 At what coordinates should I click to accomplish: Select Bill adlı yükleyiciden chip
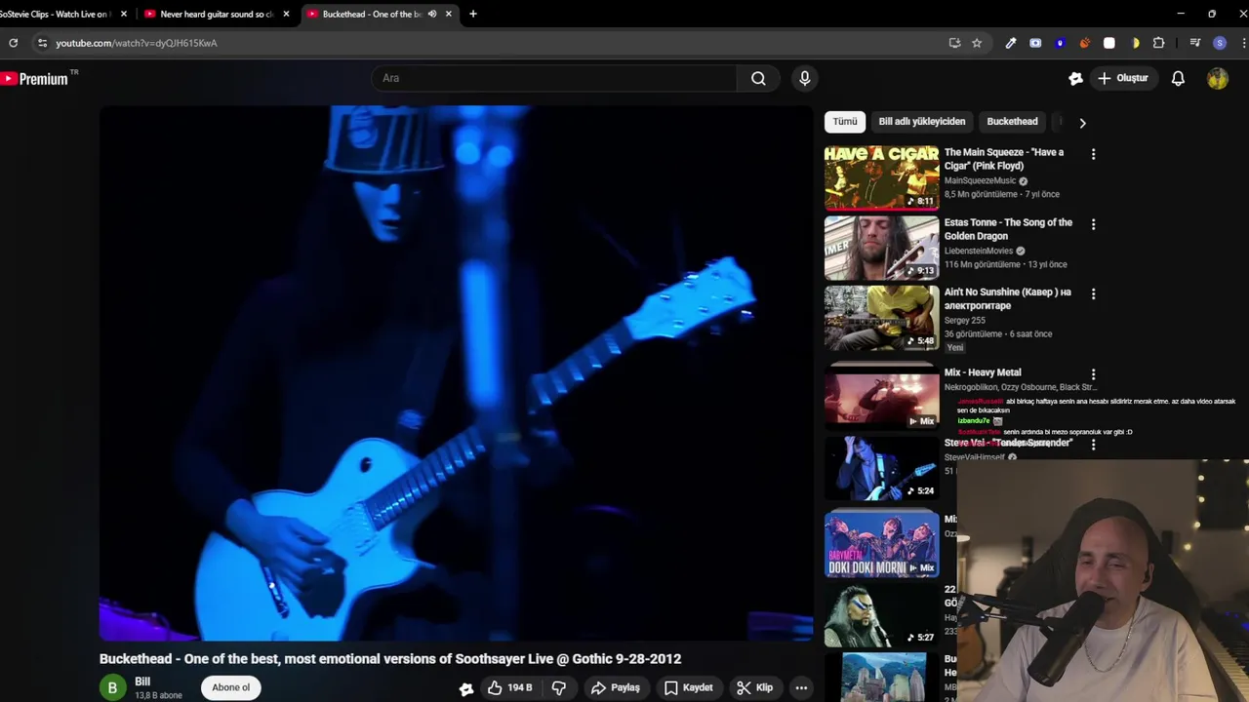pyautogui.click(x=922, y=122)
